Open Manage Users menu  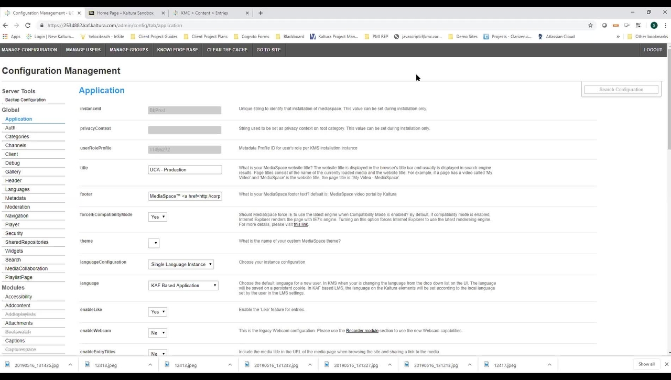click(83, 50)
